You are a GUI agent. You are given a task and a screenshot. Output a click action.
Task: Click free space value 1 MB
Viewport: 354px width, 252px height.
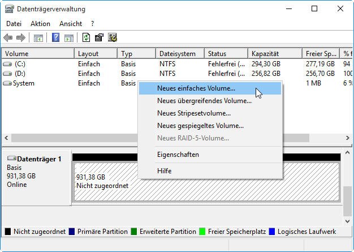pos(313,83)
